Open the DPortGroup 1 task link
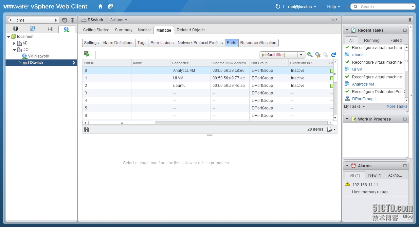 coord(364,99)
